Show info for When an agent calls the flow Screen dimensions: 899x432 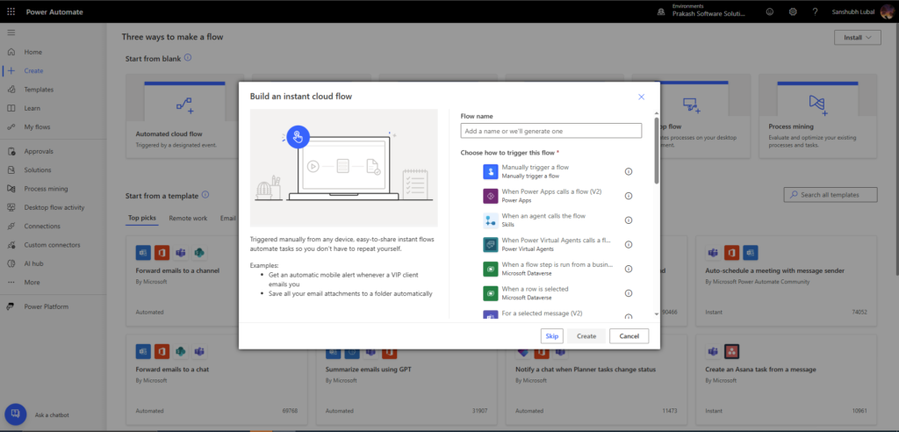629,220
